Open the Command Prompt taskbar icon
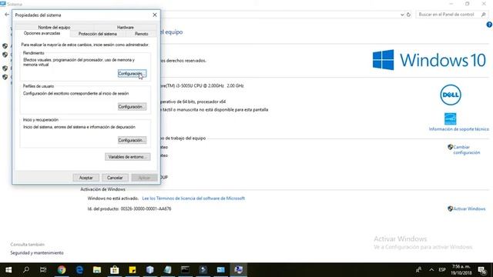Screen dimensions: 493x277 (185, 270)
